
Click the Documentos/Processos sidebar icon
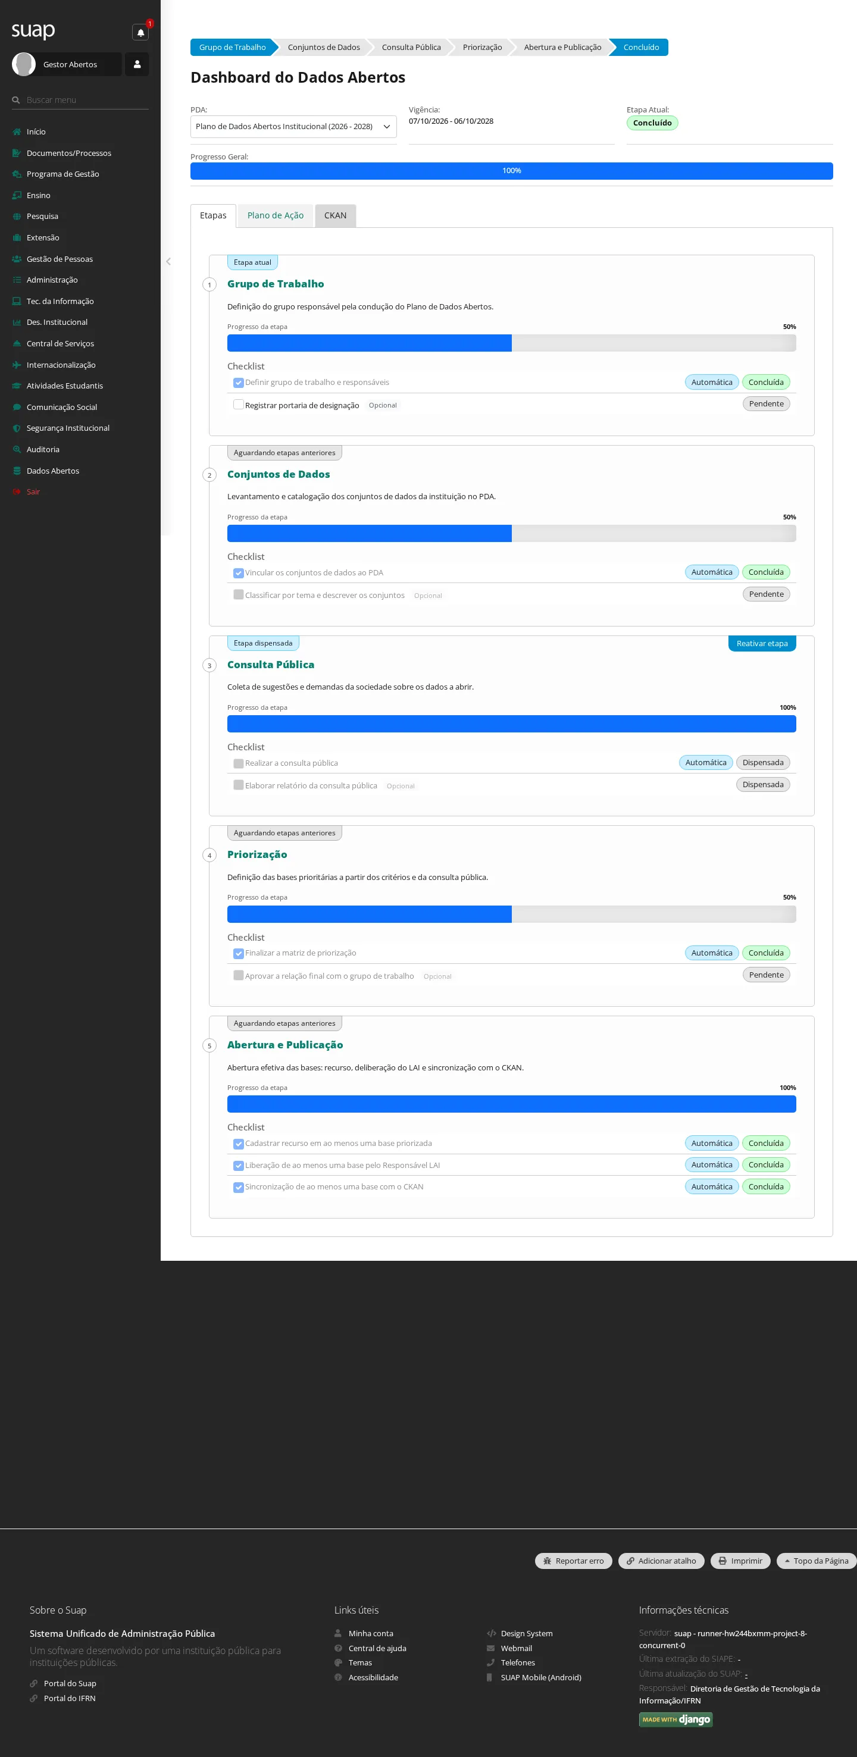(17, 153)
